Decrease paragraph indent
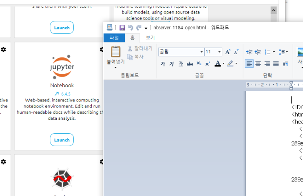303x196 pixels. (249, 52)
